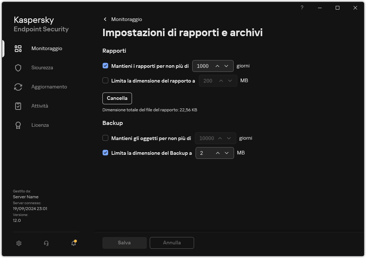This screenshot has height=258, width=366.
Task: Select the Monitoraggio grid icon
Action: click(x=18, y=48)
